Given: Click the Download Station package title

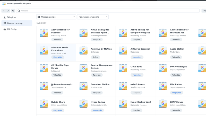Looking at the screenshot, I should [100, 84].
